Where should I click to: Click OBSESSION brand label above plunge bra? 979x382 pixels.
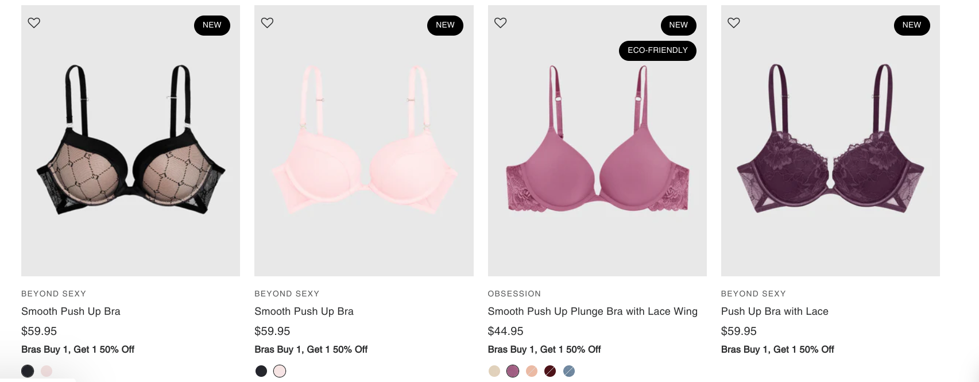514,294
